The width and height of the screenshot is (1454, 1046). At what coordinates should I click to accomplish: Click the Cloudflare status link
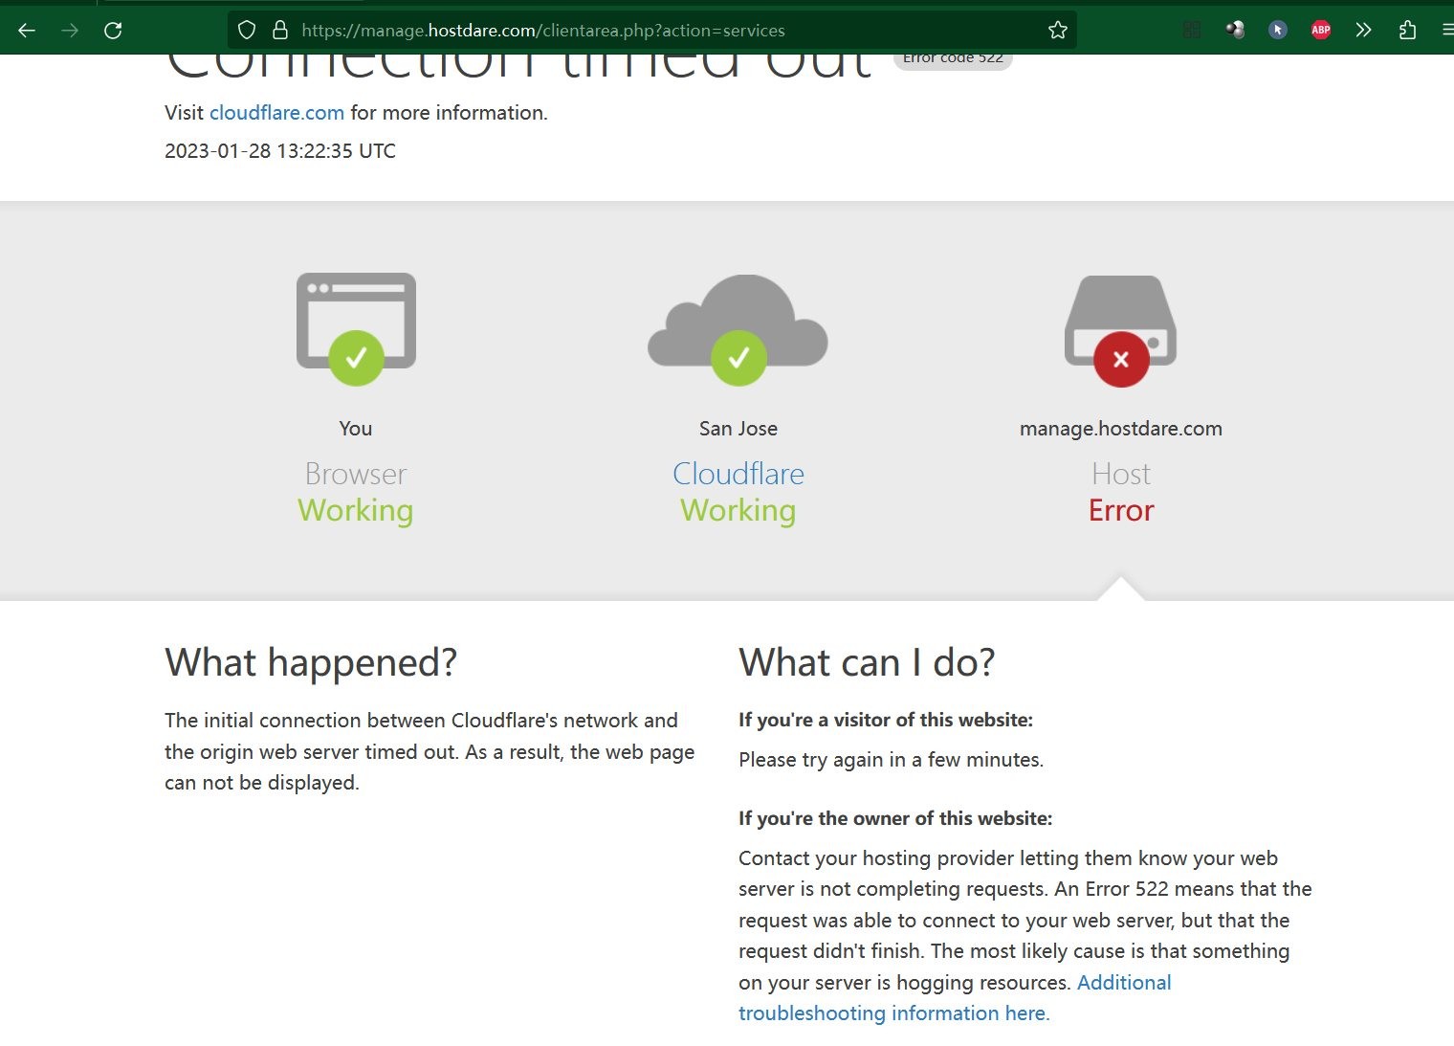738,474
